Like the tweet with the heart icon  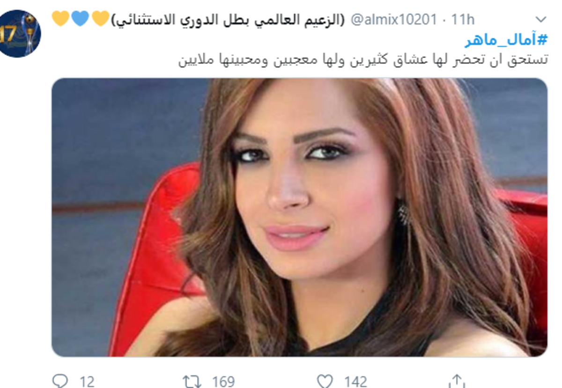coord(325,381)
